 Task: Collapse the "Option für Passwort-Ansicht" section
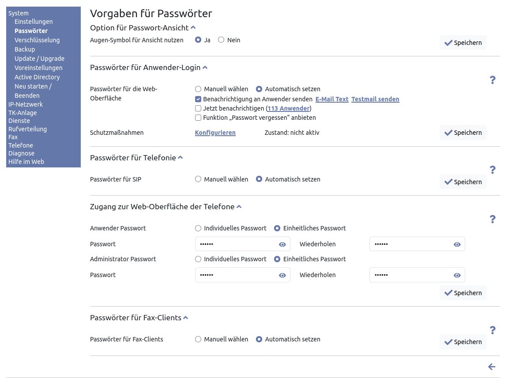[x=193, y=28]
